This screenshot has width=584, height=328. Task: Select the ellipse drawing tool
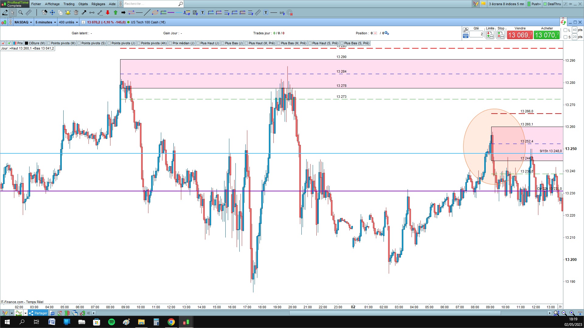click(x=155, y=12)
